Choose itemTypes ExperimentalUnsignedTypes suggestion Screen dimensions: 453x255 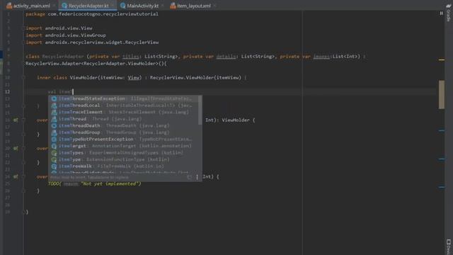tap(123, 153)
